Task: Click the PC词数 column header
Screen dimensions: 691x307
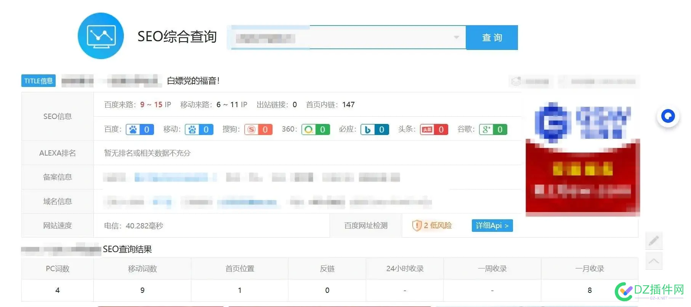Action: click(58, 268)
